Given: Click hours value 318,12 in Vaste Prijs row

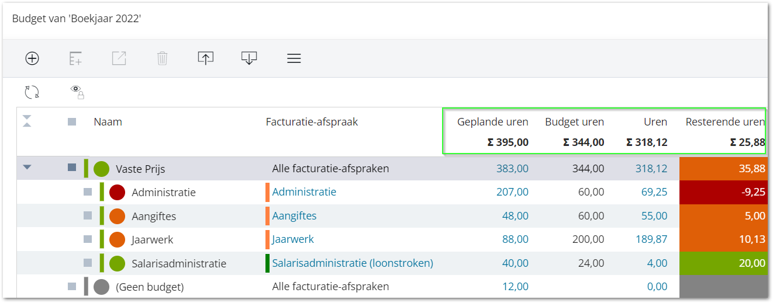Looking at the screenshot, I should (651, 168).
